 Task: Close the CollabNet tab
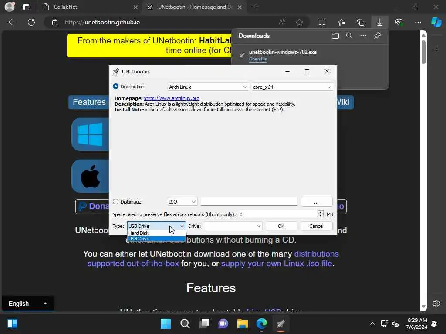click(136, 7)
